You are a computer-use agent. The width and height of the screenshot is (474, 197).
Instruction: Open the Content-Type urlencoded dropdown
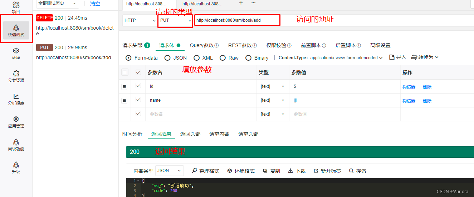click(x=346, y=57)
